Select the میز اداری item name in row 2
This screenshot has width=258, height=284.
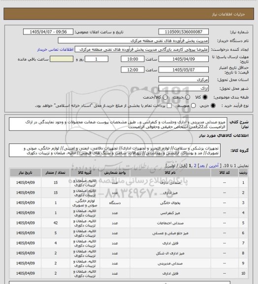pos(170,193)
